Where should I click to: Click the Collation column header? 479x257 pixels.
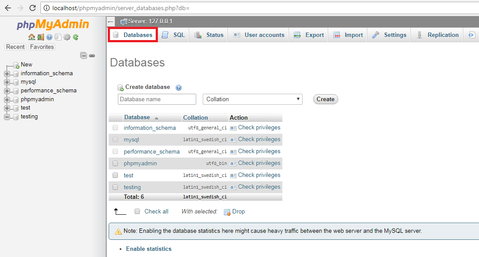[x=195, y=117]
